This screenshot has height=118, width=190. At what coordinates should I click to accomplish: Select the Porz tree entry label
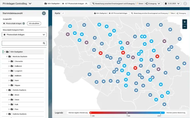tap(17, 109)
